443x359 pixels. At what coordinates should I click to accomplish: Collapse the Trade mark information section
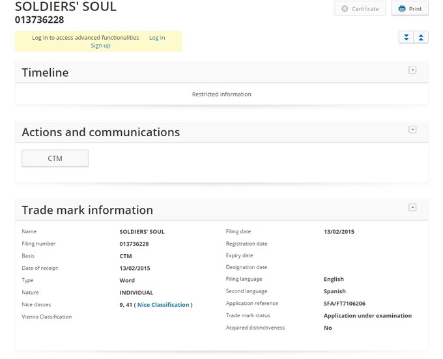(412, 208)
